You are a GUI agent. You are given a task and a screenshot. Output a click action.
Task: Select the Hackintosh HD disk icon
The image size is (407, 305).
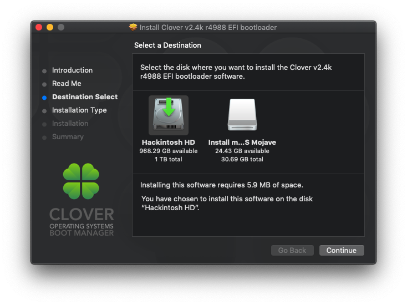169,115
